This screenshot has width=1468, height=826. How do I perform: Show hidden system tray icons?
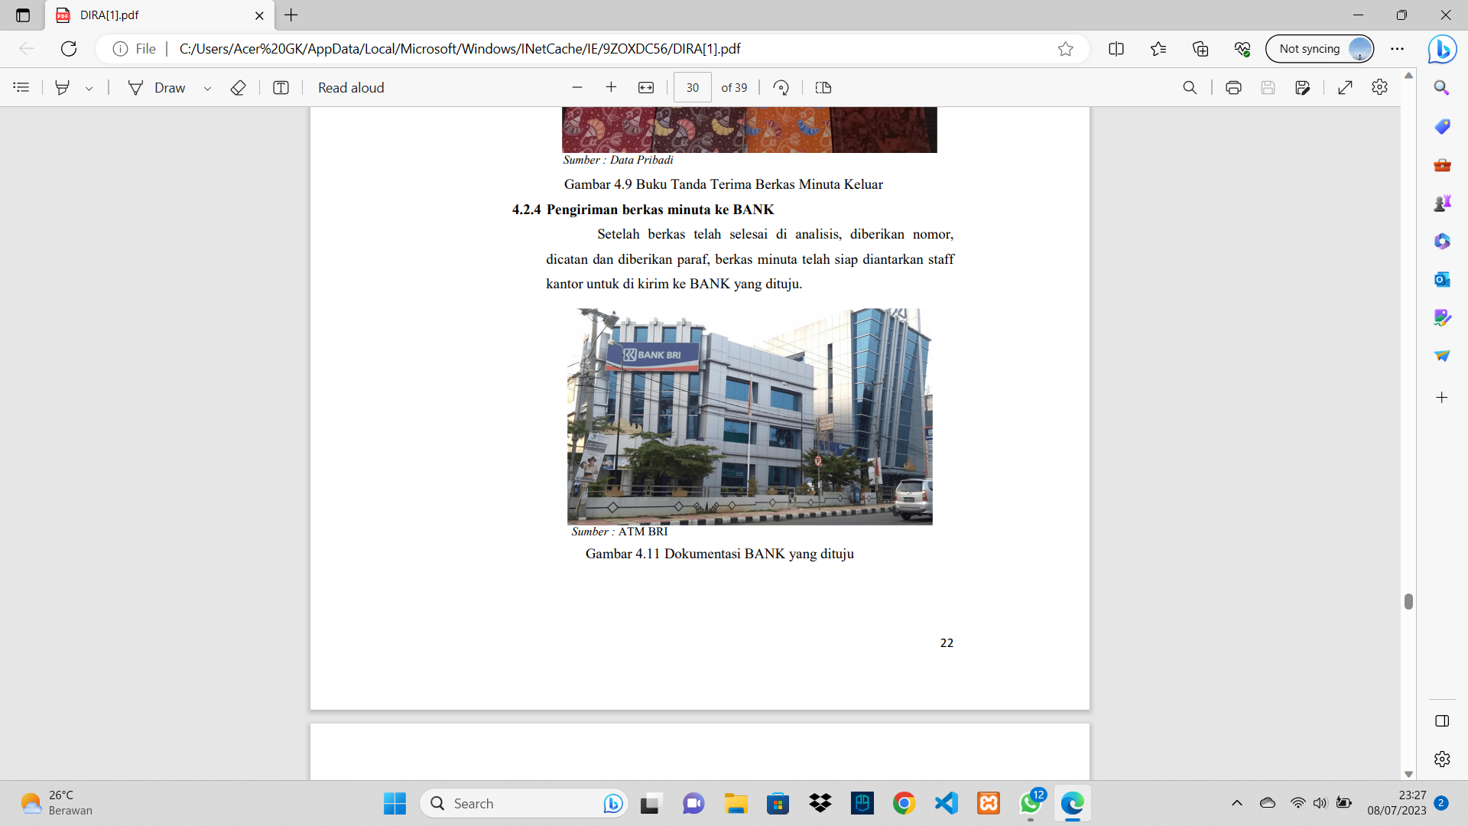[x=1236, y=803]
